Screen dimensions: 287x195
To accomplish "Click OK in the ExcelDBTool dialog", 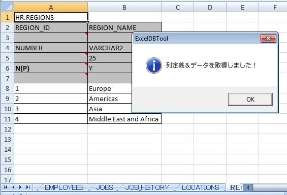I will [x=250, y=100].
